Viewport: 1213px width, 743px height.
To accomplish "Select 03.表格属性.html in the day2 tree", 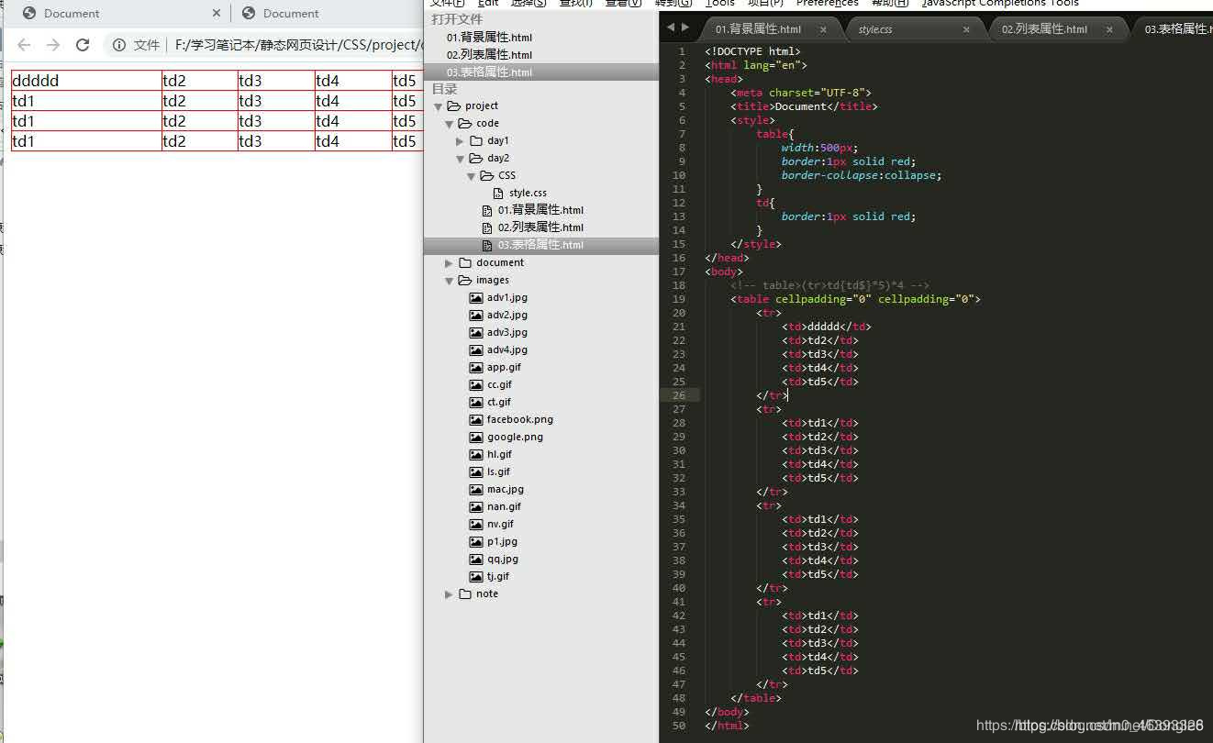I will pyautogui.click(x=540, y=246).
